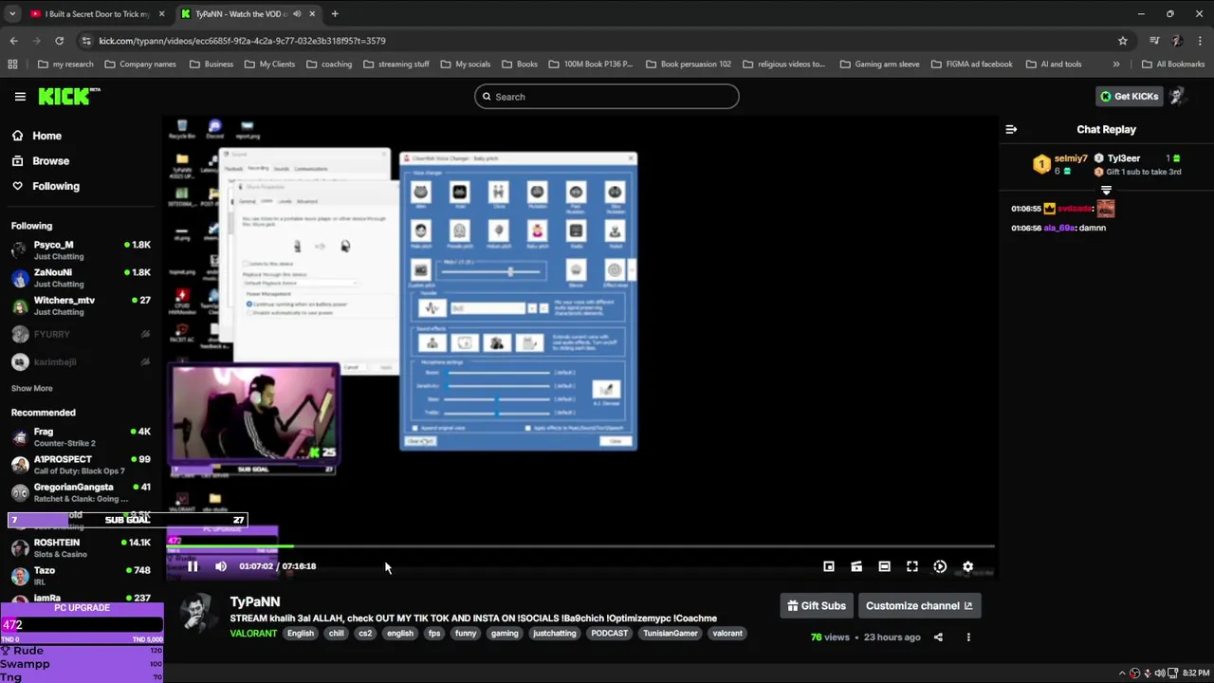This screenshot has height=683, width=1214.
Task: Select the gaming tag
Action: click(x=505, y=633)
